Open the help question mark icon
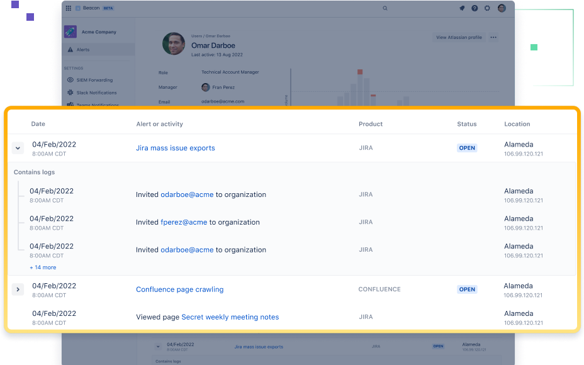 tap(474, 8)
